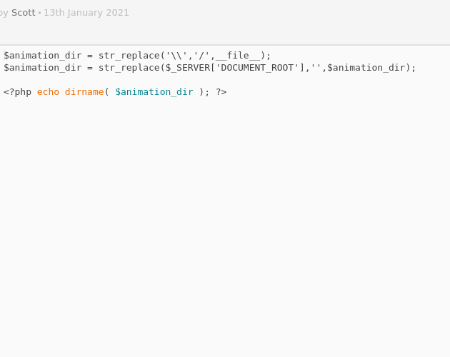Click the trailing $animation_dir argument on line two

[366, 68]
